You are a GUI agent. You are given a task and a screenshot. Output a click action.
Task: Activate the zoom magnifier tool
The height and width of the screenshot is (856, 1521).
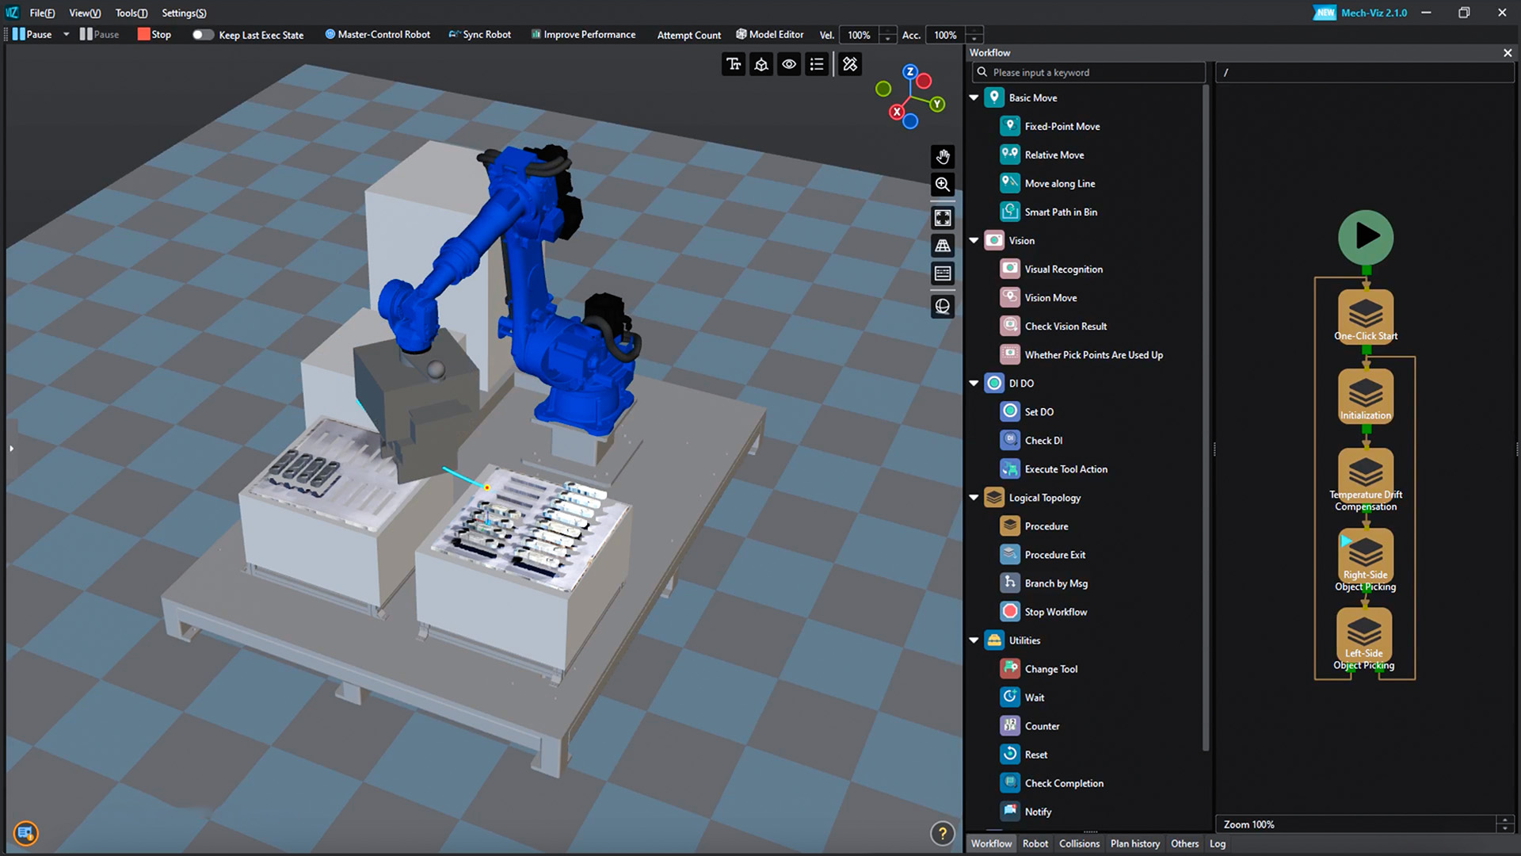pyautogui.click(x=943, y=184)
